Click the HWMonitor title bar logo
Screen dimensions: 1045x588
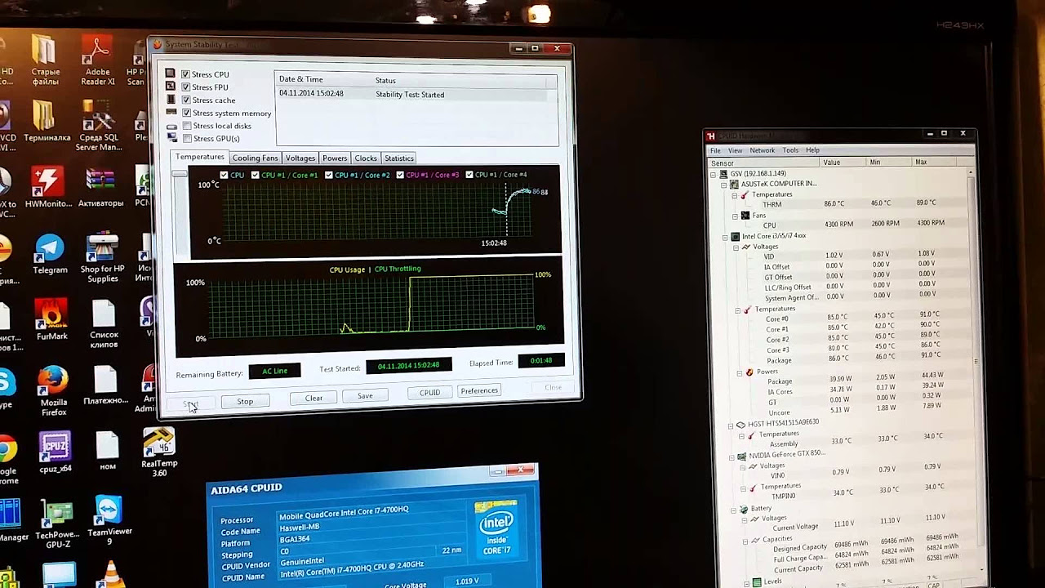click(x=711, y=136)
